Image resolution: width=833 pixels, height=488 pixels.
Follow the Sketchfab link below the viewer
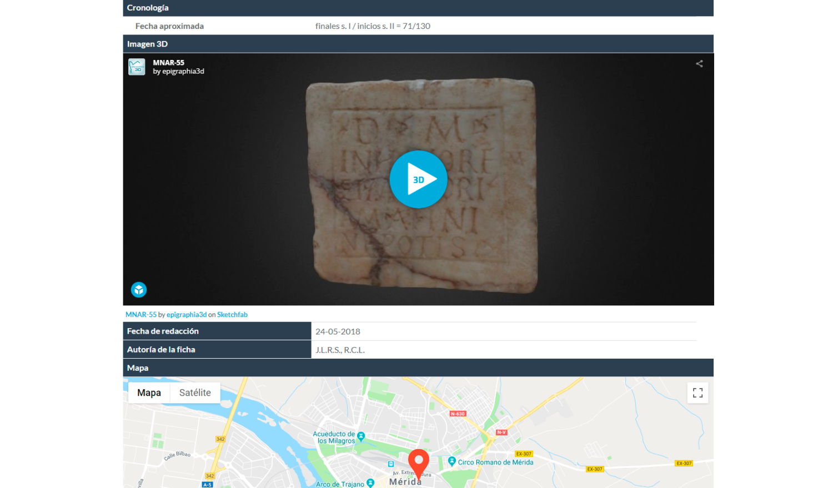pyautogui.click(x=232, y=315)
